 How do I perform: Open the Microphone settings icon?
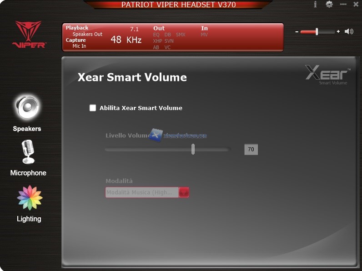[x=28, y=152]
